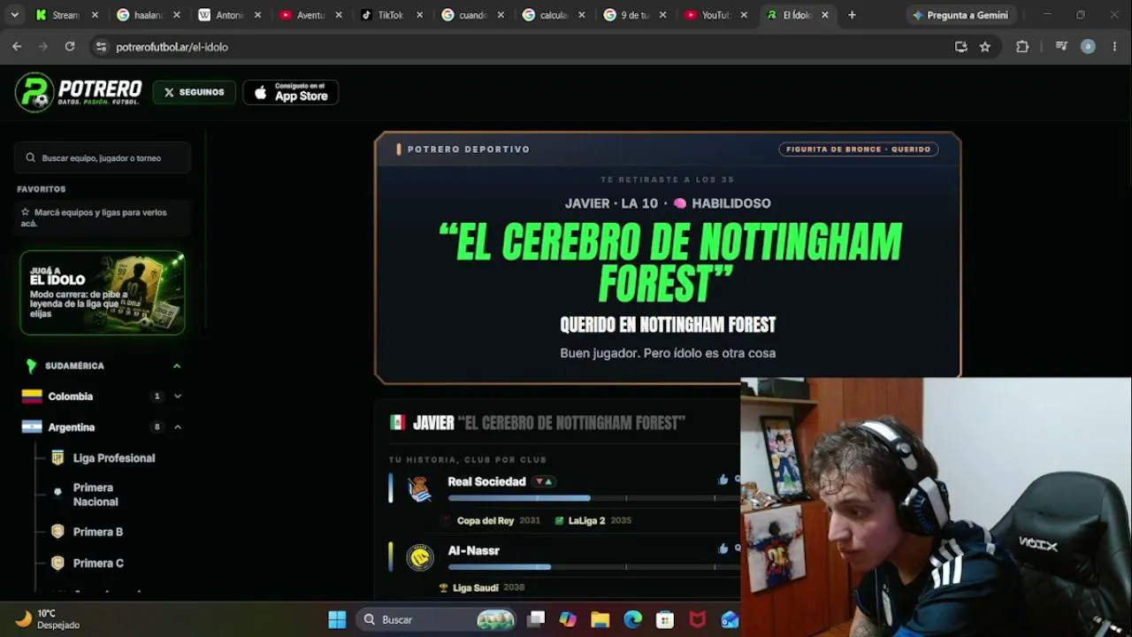Open the tab search dropdown
Viewport: 1132px width, 637px height.
pos(15,15)
